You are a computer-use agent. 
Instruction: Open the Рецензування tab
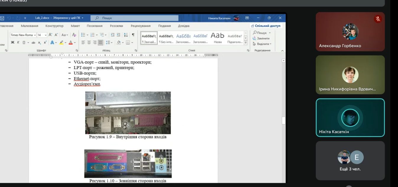[x=141, y=26]
